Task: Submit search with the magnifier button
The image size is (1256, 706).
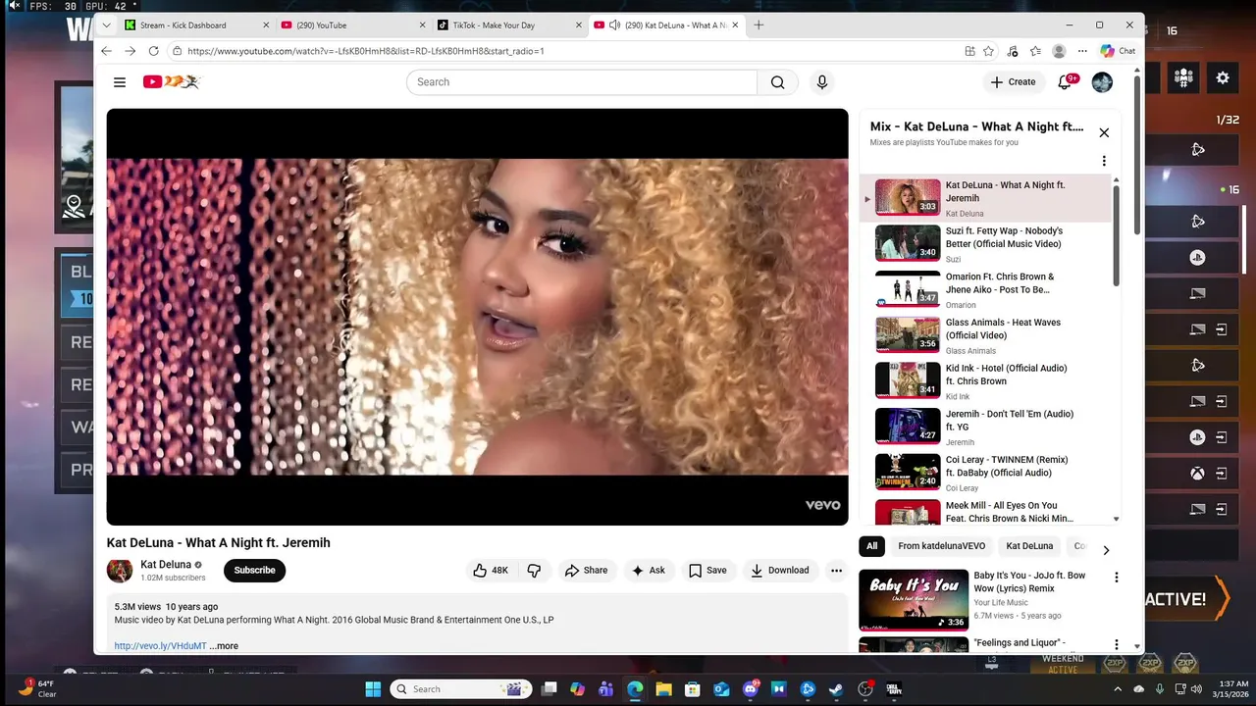Action: pyautogui.click(x=777, y=82)
